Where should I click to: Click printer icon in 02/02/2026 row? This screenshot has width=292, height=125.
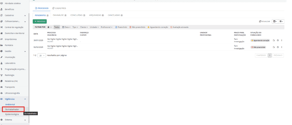coord(278,47)
